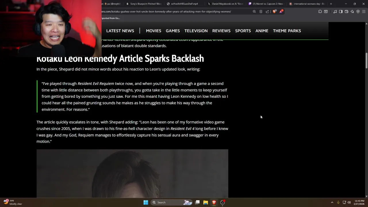Image resolution: width=368 pixels, height=207 pixels.
Task: Click italic 'Resident Evil 4' text in paragraph
Action: click(x=182, y=129)
